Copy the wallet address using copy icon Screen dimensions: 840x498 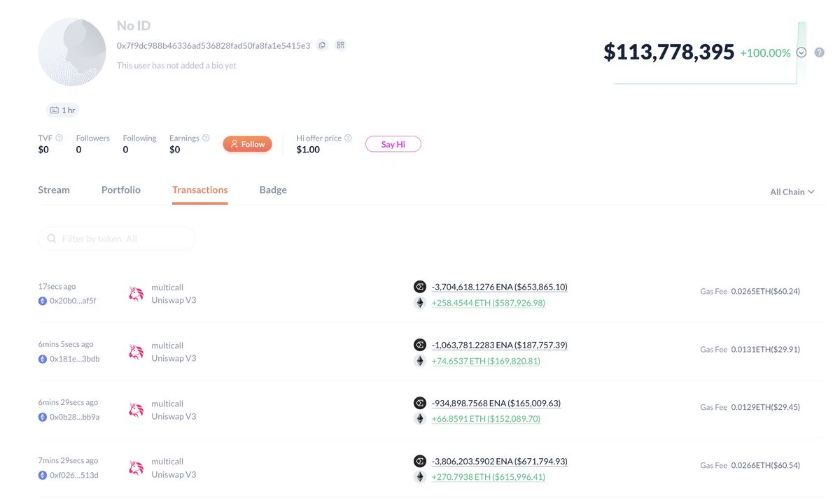point(322,45)
